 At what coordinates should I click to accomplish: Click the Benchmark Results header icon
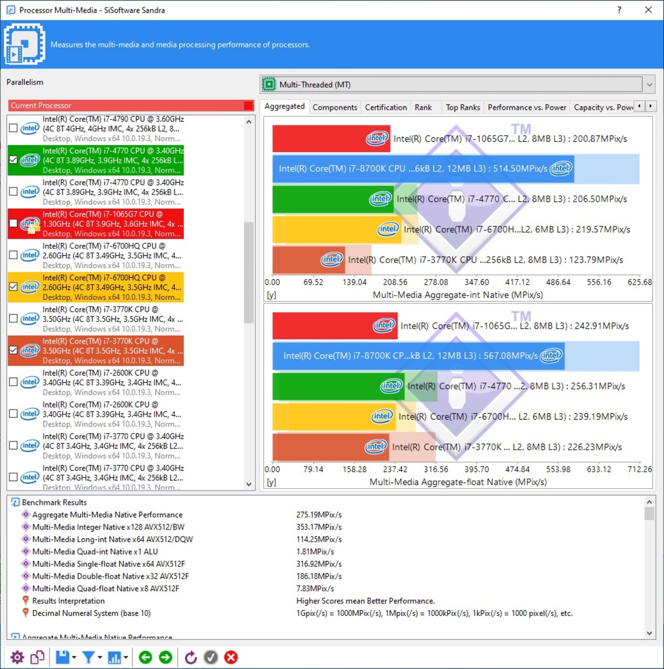pos(15,502)
